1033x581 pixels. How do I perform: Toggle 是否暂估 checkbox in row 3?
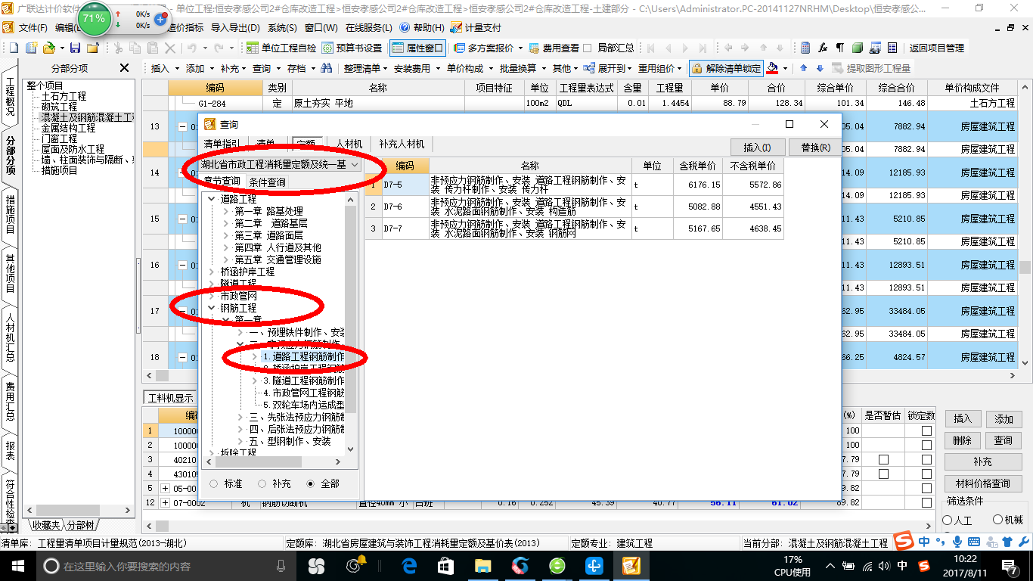tap(883, 459)
